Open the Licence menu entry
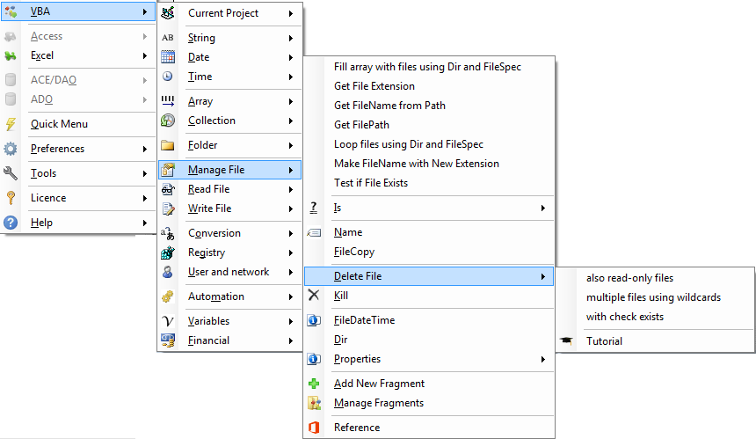Screen dimensions: 756x439 [78, 198]
